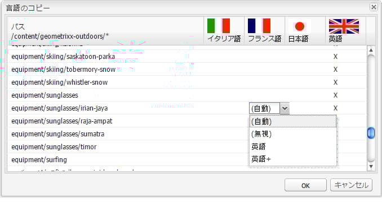This screenshot has width=382, height=211.
Task: Click the X in the tobermory-snow row
Action: click(335, 70)
